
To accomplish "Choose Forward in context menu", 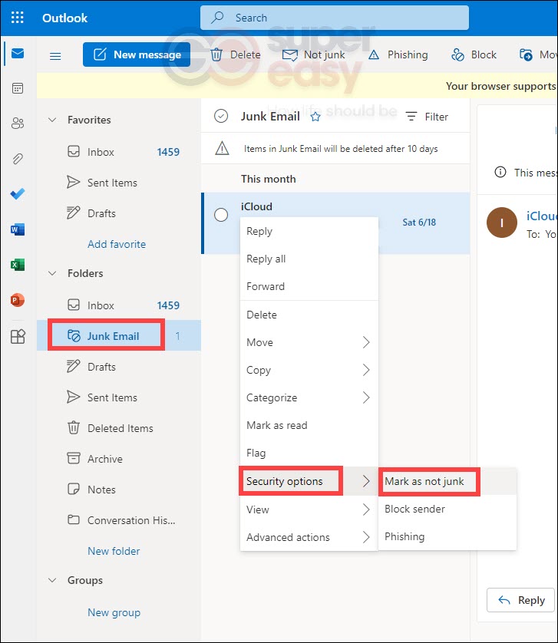I will pyautogui.click(x=309, y=286).
